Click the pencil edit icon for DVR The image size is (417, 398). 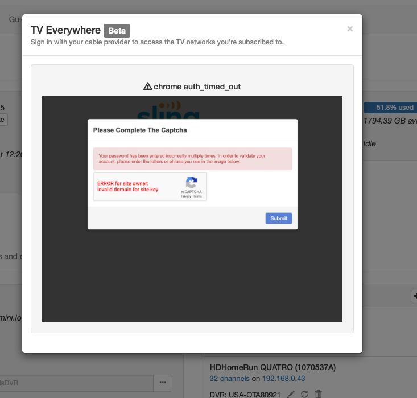click(291, 393)
